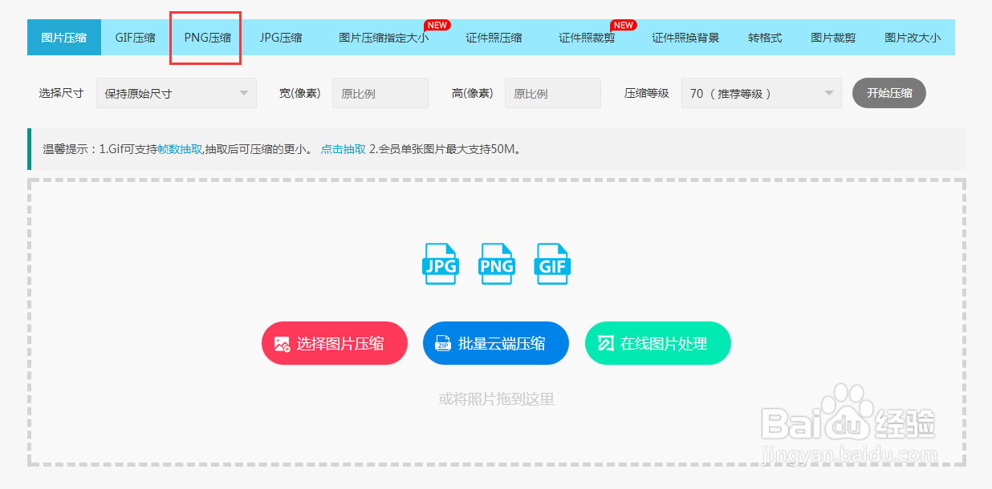The width and height of the screenshot is (992, 489).
Task: Open the 压缩等级 compression level dropdown
Action: (760, 93)
